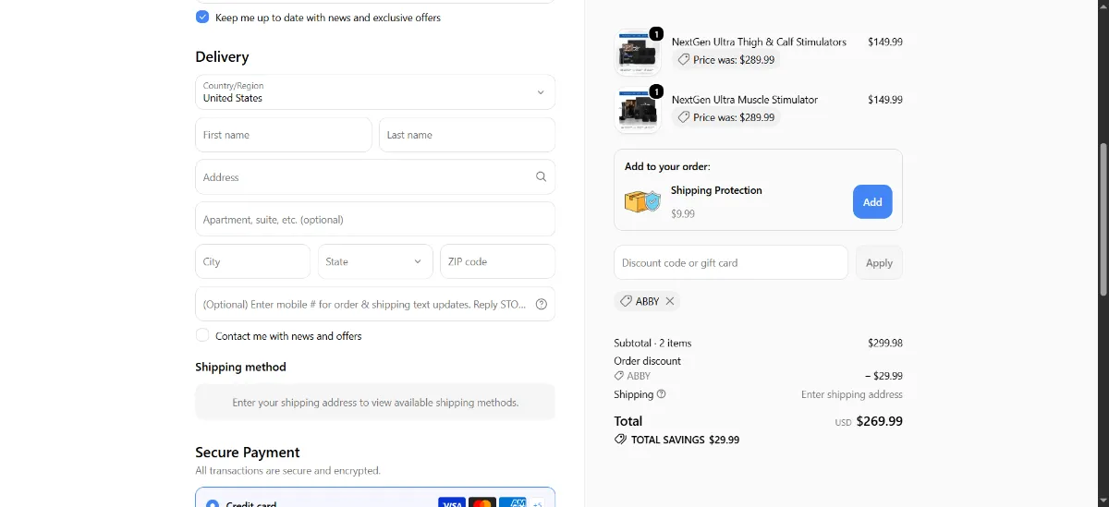The height and width of the screenshot is (507, 1109).
Task: Click the Apartment, suite optional field
Action: point(375,220)
